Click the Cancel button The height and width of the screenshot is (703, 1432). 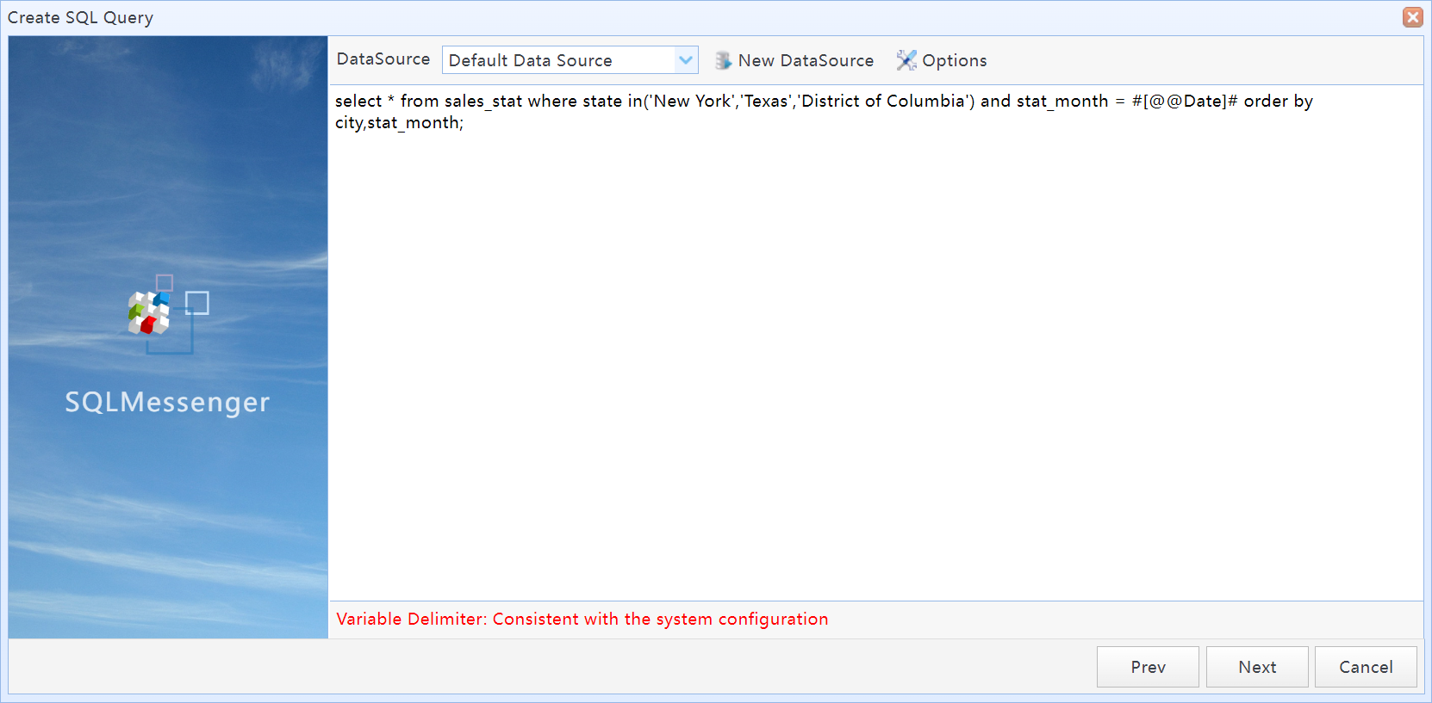[x=1366, y=667]
